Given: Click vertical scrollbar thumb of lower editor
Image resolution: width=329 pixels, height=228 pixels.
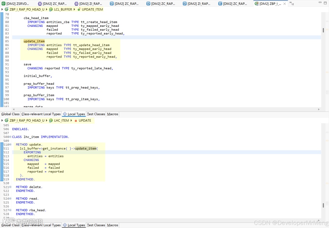Looking at the screenshot, I should [x=323, y=205].
